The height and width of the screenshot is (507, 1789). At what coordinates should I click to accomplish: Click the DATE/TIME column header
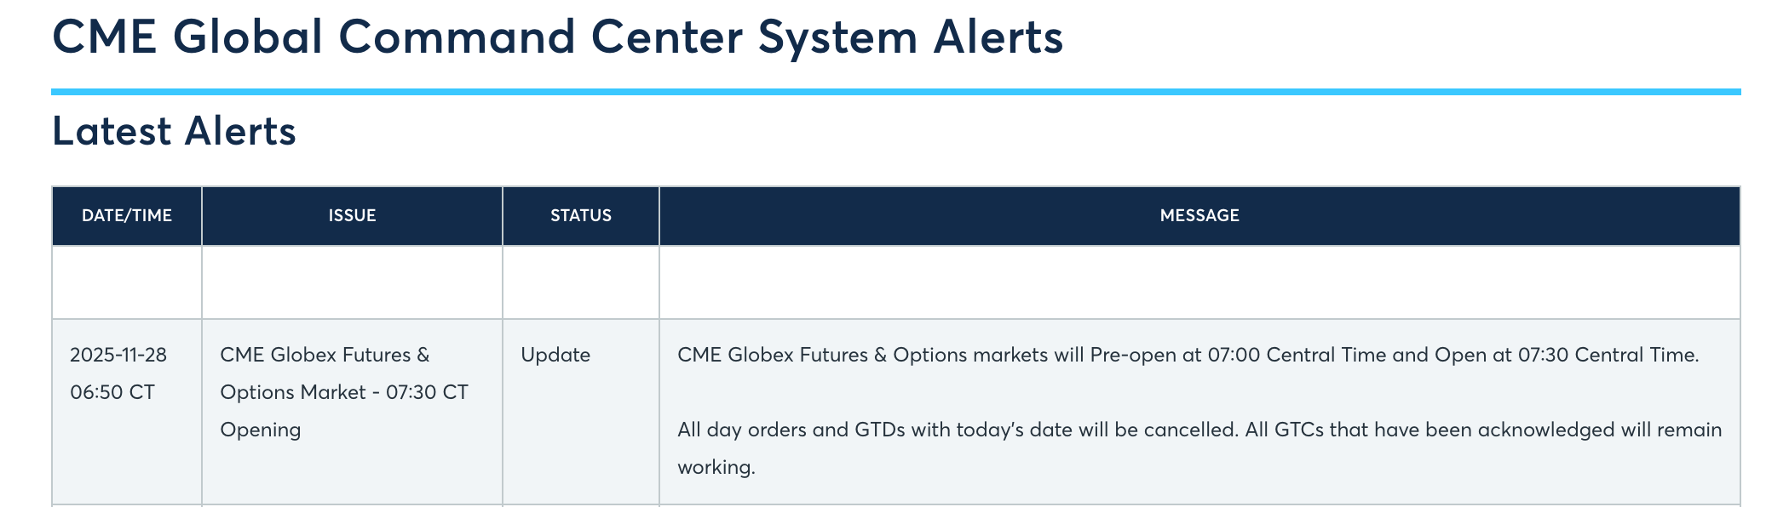point(127,216)
